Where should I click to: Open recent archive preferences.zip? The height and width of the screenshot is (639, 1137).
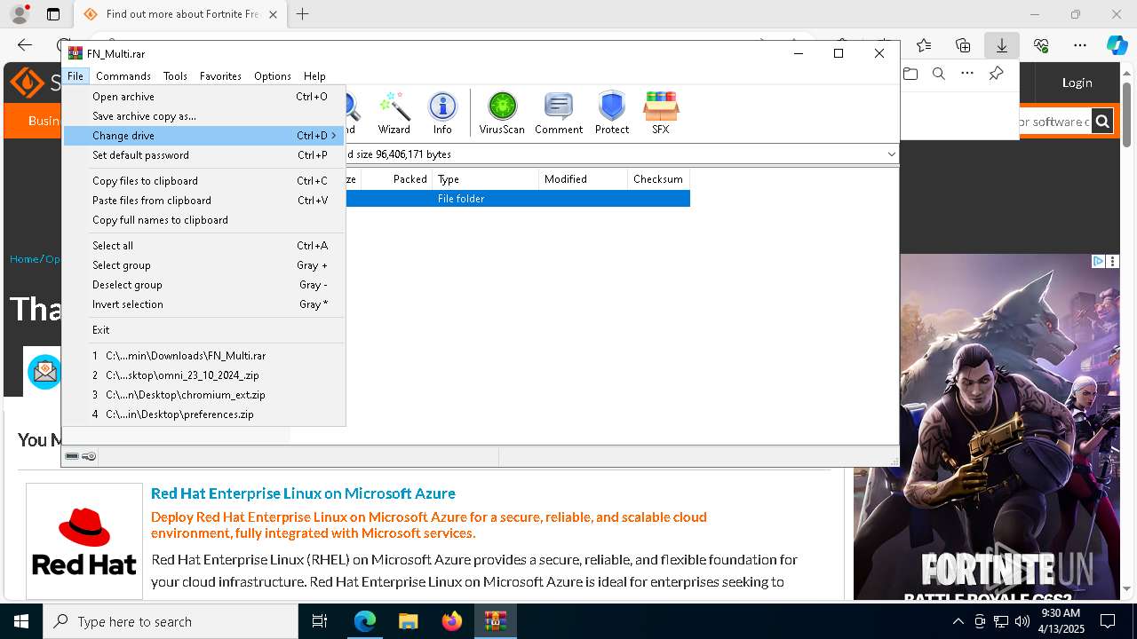click(203, 414)
